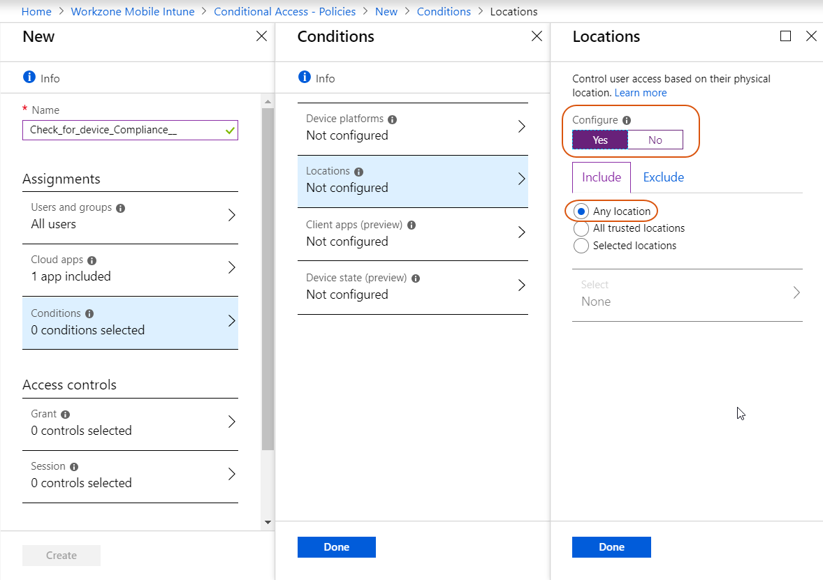Image resolution: width=823 pixels, height=580 pixels.
Task: Click Done in Conditions panel
Action: click(337, 547)
